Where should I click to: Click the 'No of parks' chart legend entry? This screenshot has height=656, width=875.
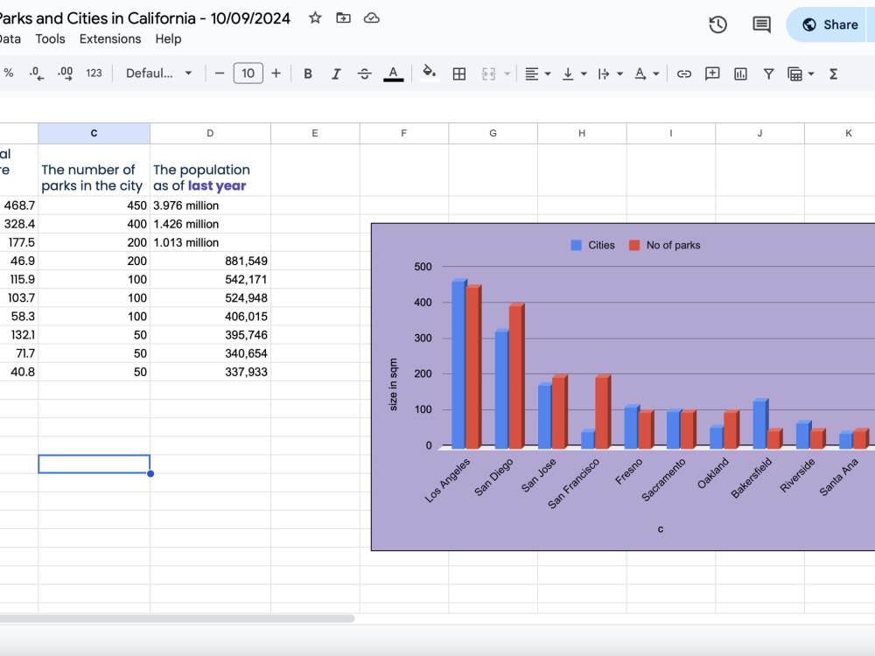coord(664,245)
